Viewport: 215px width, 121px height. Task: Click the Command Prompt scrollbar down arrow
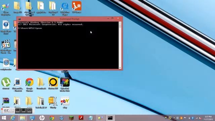120,68
